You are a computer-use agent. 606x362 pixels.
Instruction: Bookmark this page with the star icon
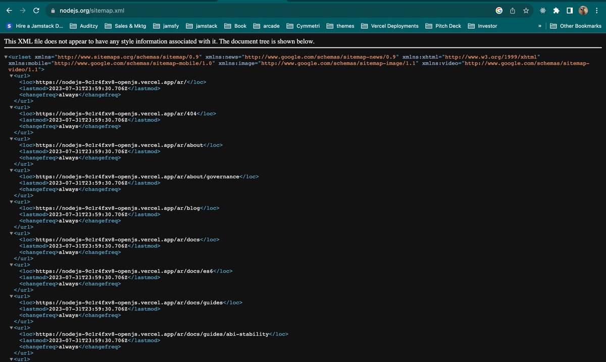click(x=526, y=10)
